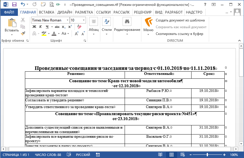Cut selection with the scissors icon
Image resolution: width=244 pixels, height=158 pixels.
tap(23, 20)
